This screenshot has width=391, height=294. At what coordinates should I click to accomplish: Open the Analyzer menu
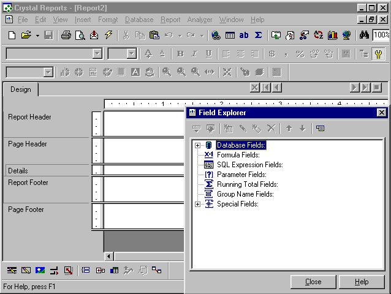200,20
